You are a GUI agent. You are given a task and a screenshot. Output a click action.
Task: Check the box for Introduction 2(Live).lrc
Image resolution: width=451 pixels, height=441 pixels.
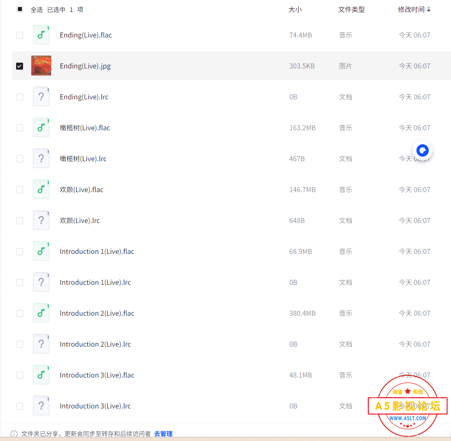(x=19, y=344)
